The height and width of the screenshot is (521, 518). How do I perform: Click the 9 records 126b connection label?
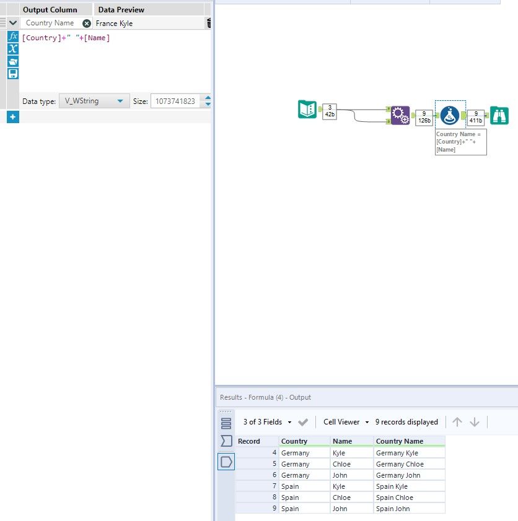coord(424,118)
